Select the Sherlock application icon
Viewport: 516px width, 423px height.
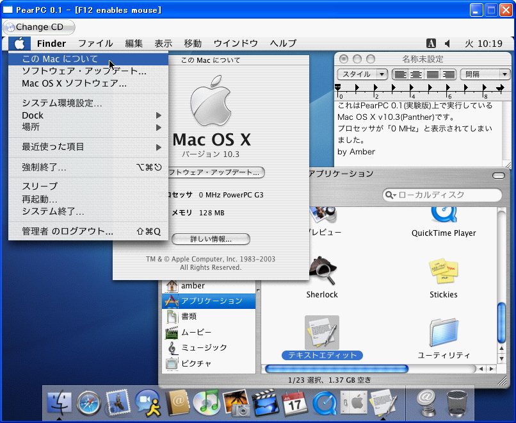coord(322,271)
